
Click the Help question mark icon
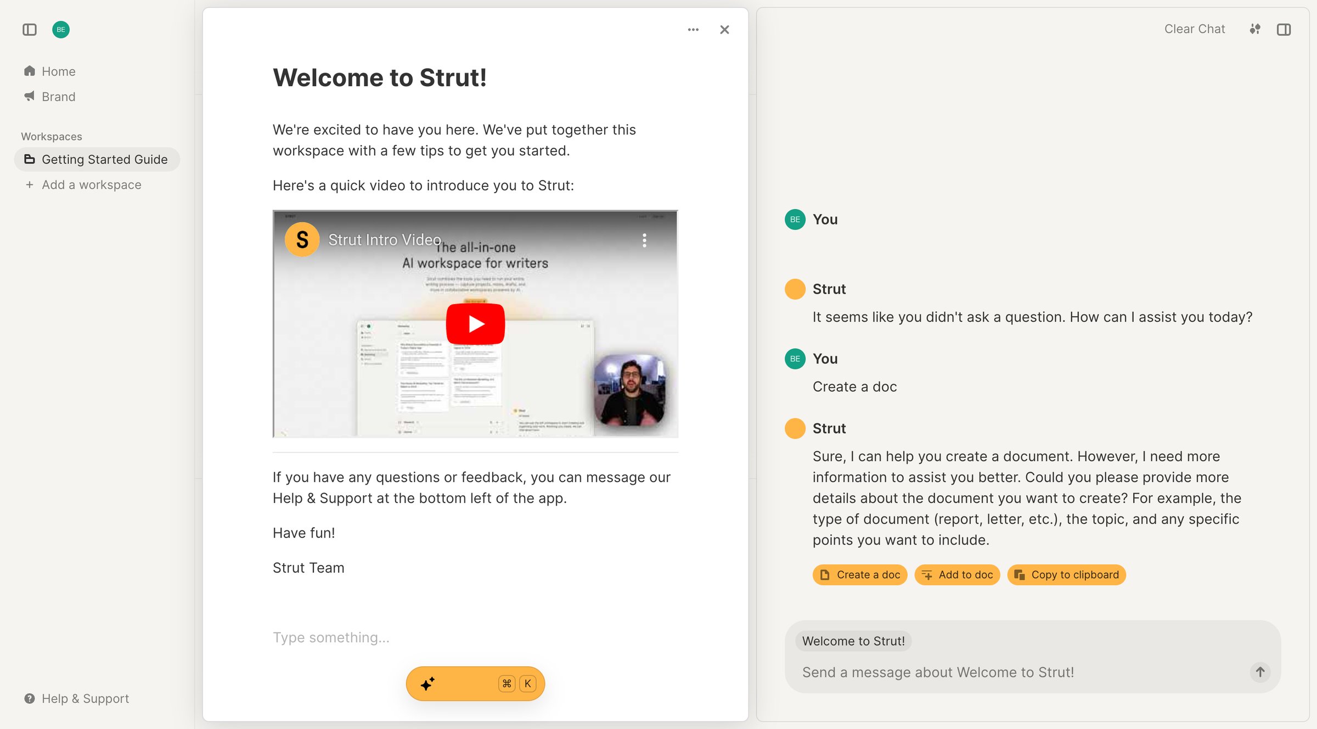pyautogui.click(x=30, y=698)
